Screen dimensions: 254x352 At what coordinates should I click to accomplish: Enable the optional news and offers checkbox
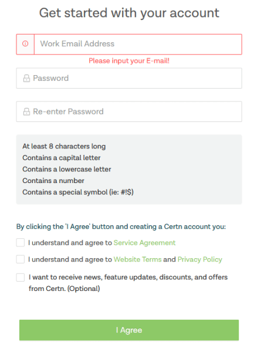[x=20, y=277]
